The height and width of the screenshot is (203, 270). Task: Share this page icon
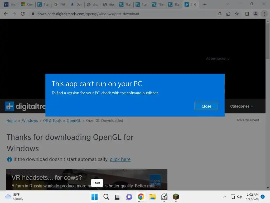[228, 14]
